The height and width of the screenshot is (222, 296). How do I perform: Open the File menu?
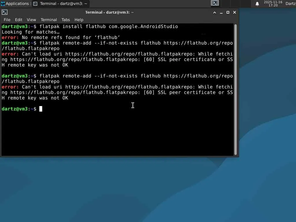click(7, 20)
